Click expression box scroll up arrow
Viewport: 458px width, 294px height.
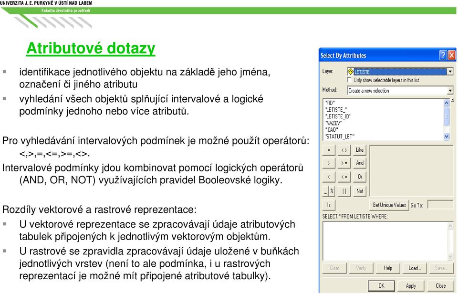[x=450, y=226]
